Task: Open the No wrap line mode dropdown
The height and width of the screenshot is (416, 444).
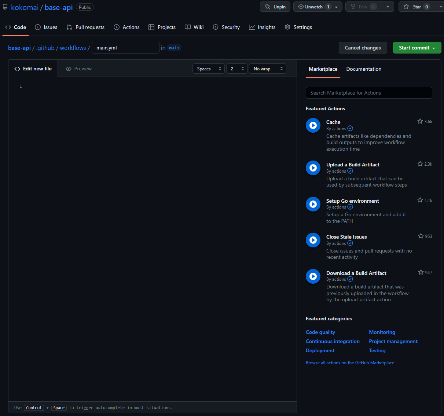Action: point(268,69)
